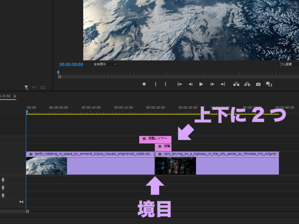Viewport: 299px width, 224px height.
Task: Step back one frame
Action: 190,84
